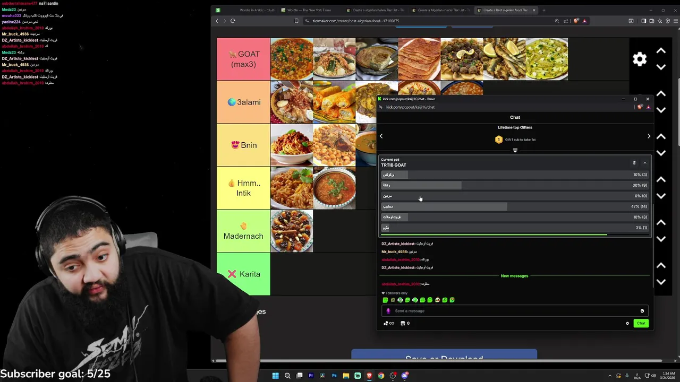The width and height of the screenshot is (680, 382).
Task: Move the Bnin row down
Action: [x=661, y=153]
